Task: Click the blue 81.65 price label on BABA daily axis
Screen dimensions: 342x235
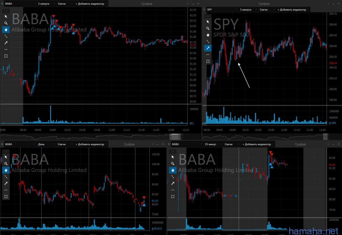Action: click(x=155, y=201)
